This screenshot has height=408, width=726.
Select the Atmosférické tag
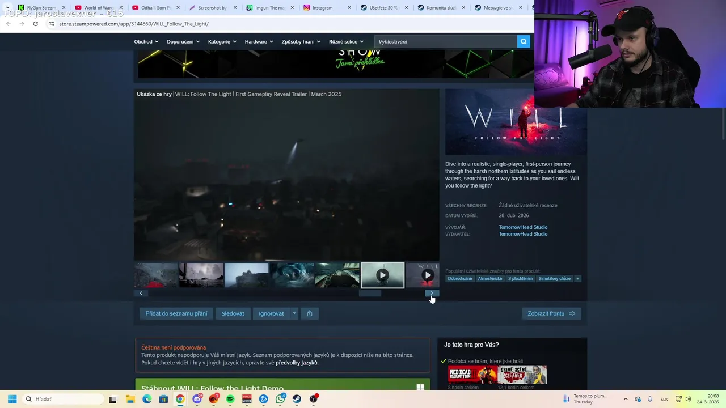[490, 278]
